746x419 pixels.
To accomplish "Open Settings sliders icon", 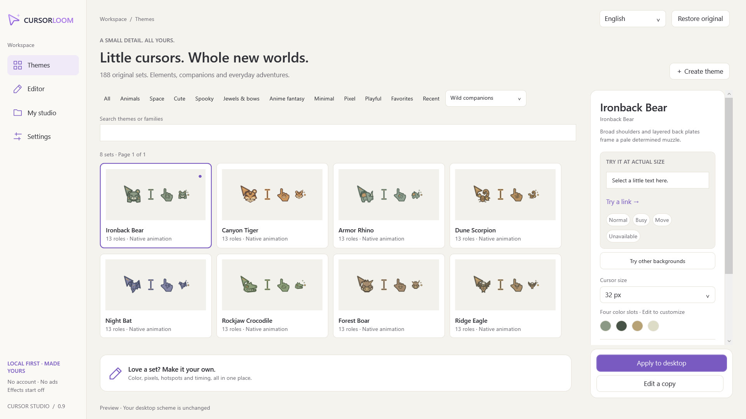I will 17,137.
